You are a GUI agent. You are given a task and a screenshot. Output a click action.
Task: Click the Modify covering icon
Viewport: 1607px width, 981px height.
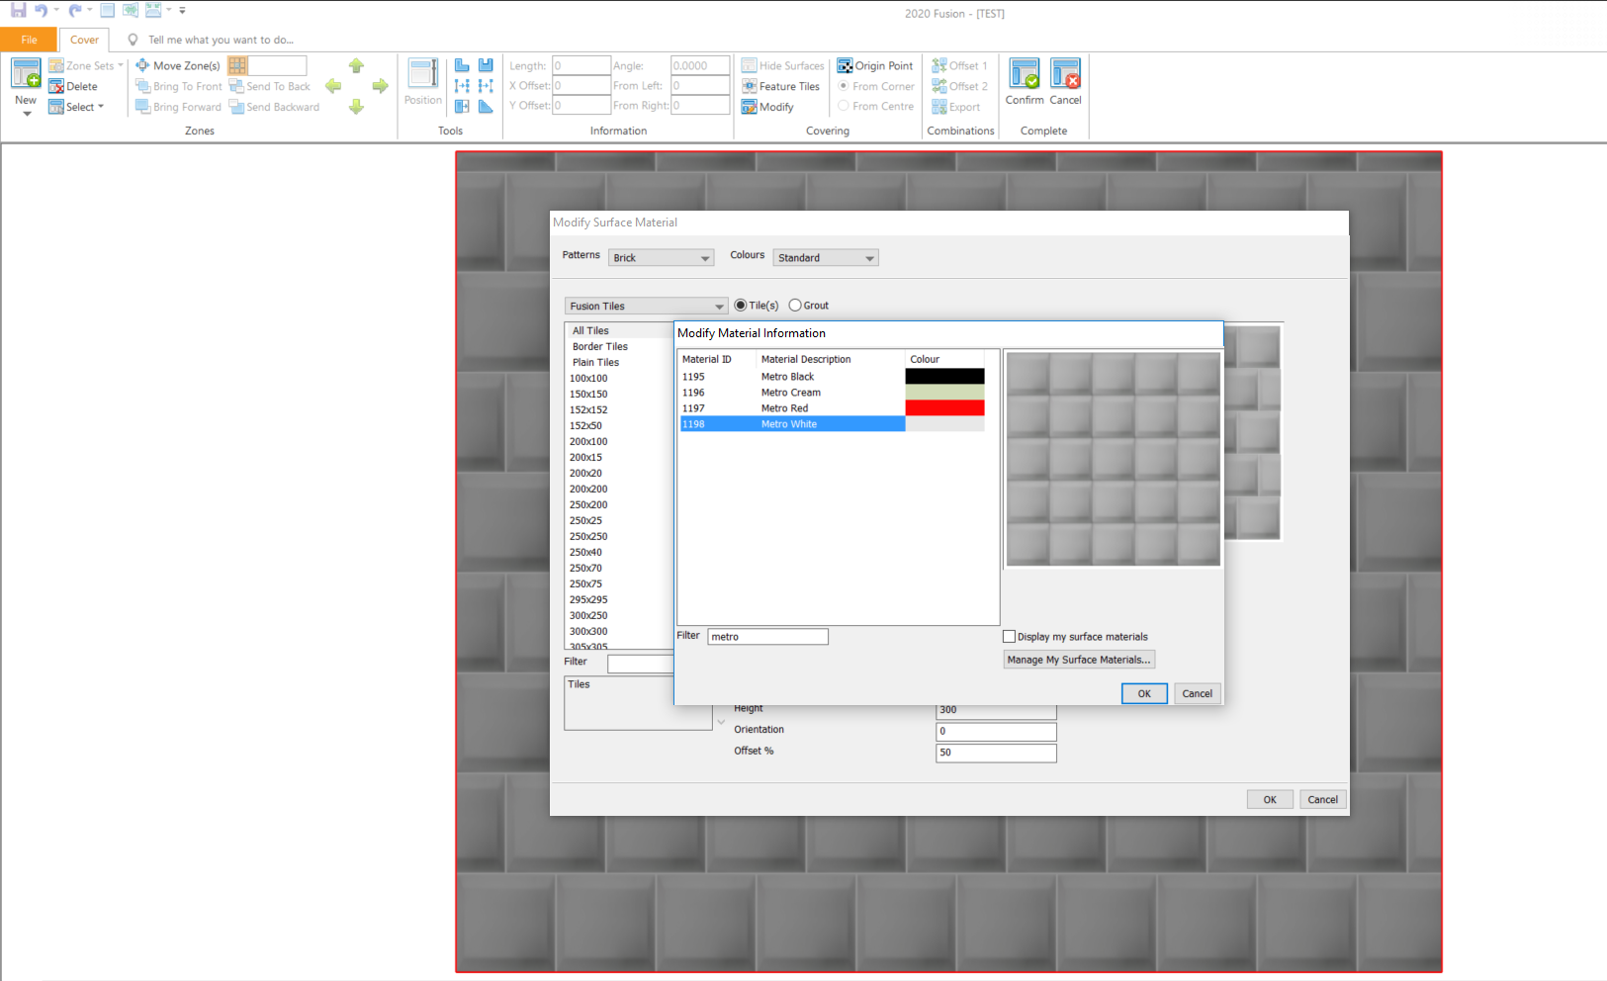click(750, 107)
